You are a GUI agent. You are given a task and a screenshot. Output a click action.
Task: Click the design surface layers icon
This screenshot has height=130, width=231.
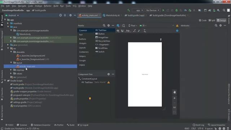coord(118,26)
